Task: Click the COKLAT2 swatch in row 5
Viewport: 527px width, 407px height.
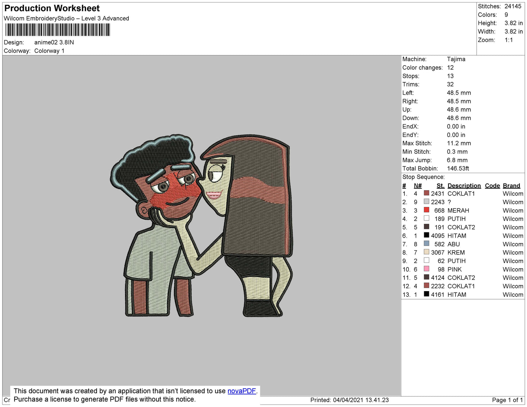Action: click(x=426, y=227)
